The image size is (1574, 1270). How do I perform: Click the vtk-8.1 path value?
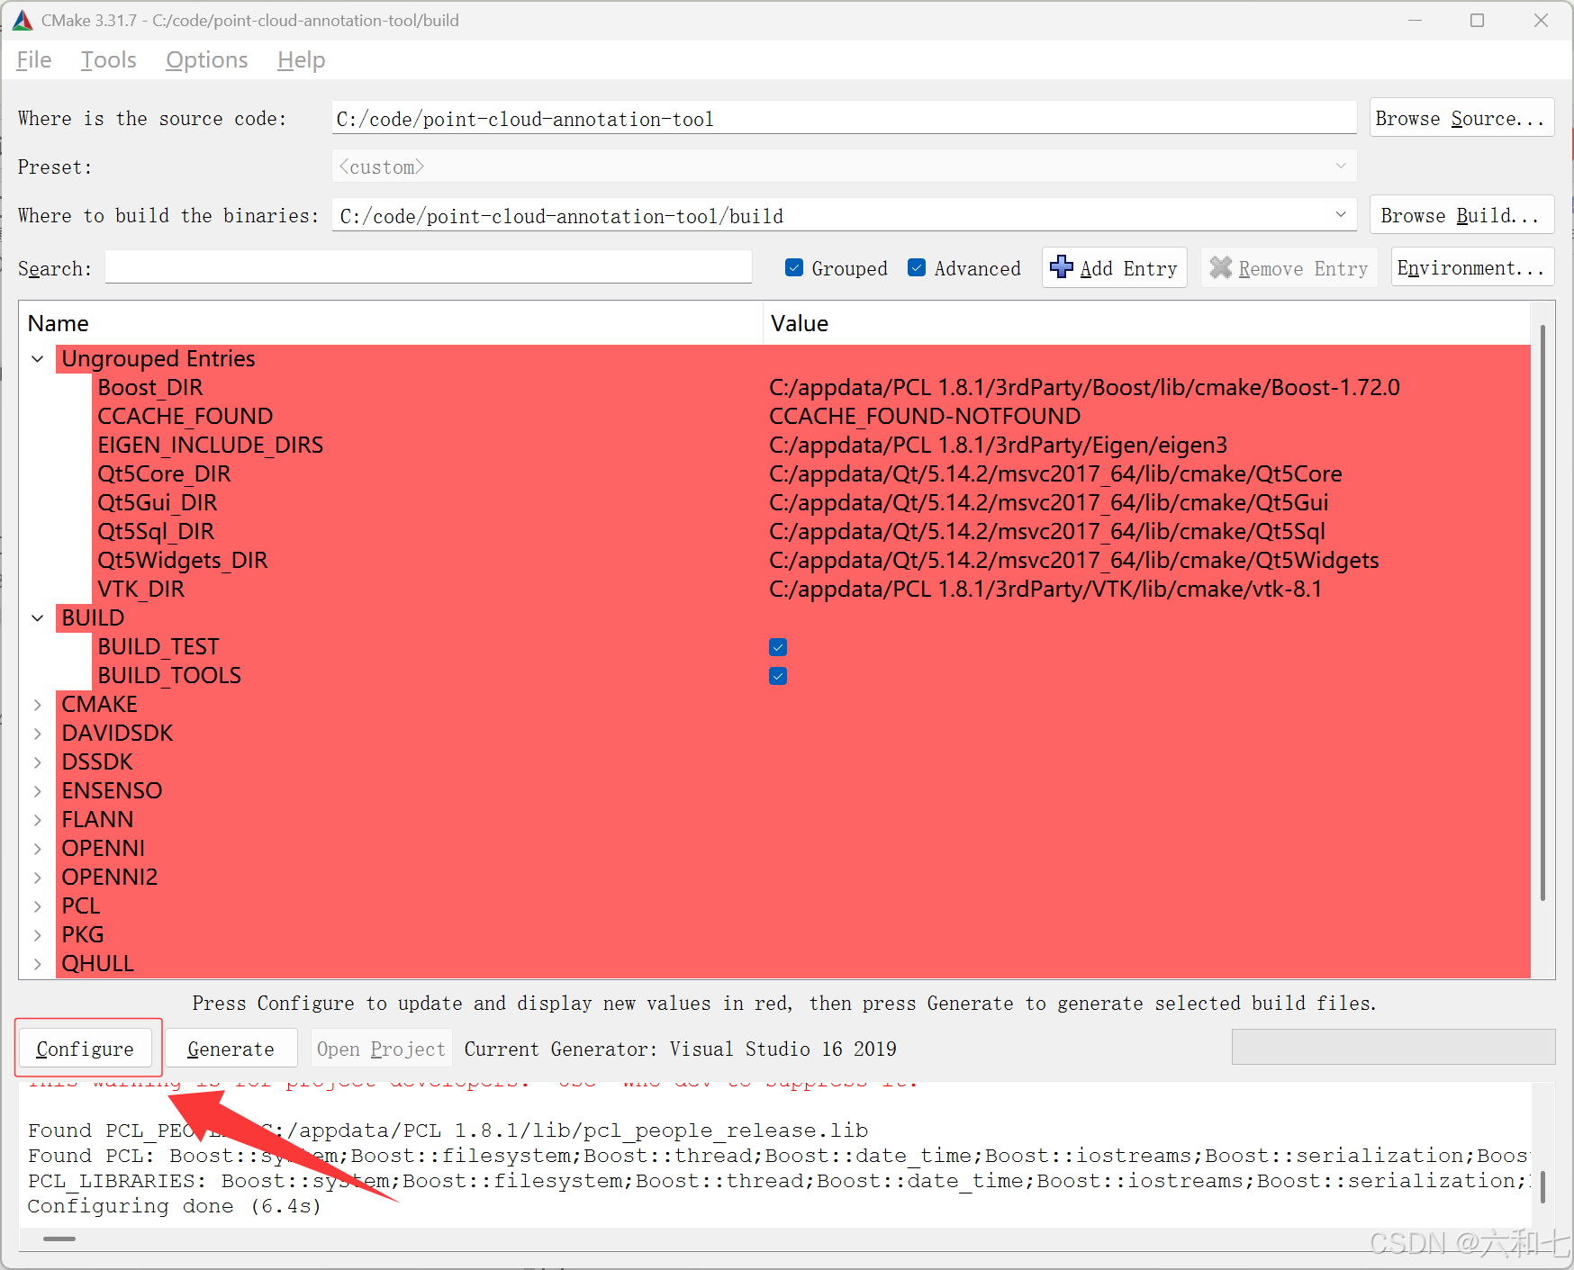[x=1045, y=590]
